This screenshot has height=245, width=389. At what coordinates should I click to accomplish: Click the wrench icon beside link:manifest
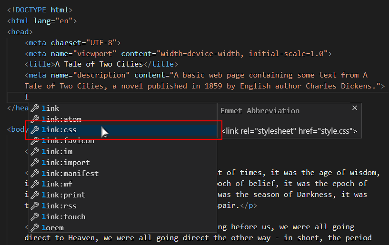click(35, 174)
